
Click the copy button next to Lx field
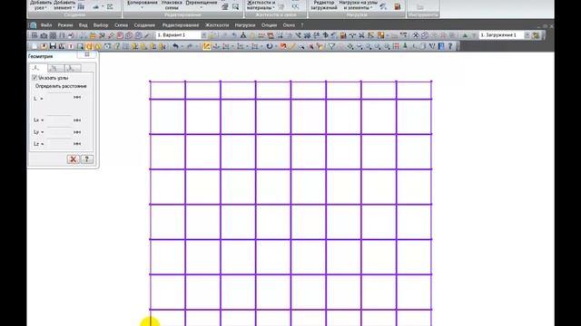click(x=77, y=120)
